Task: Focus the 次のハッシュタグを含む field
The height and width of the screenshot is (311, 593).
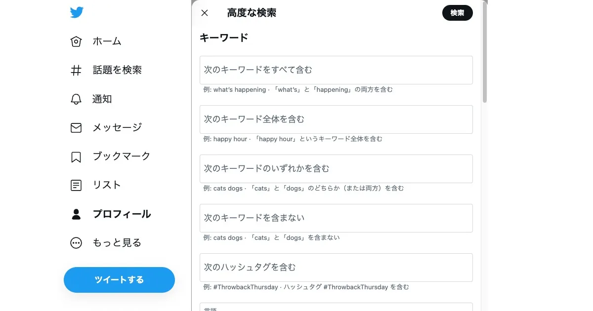Action: tap(336, 268)
